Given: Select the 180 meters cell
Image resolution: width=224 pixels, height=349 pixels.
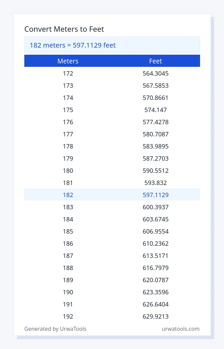Looking at the screenshot, I should [68, 170].
